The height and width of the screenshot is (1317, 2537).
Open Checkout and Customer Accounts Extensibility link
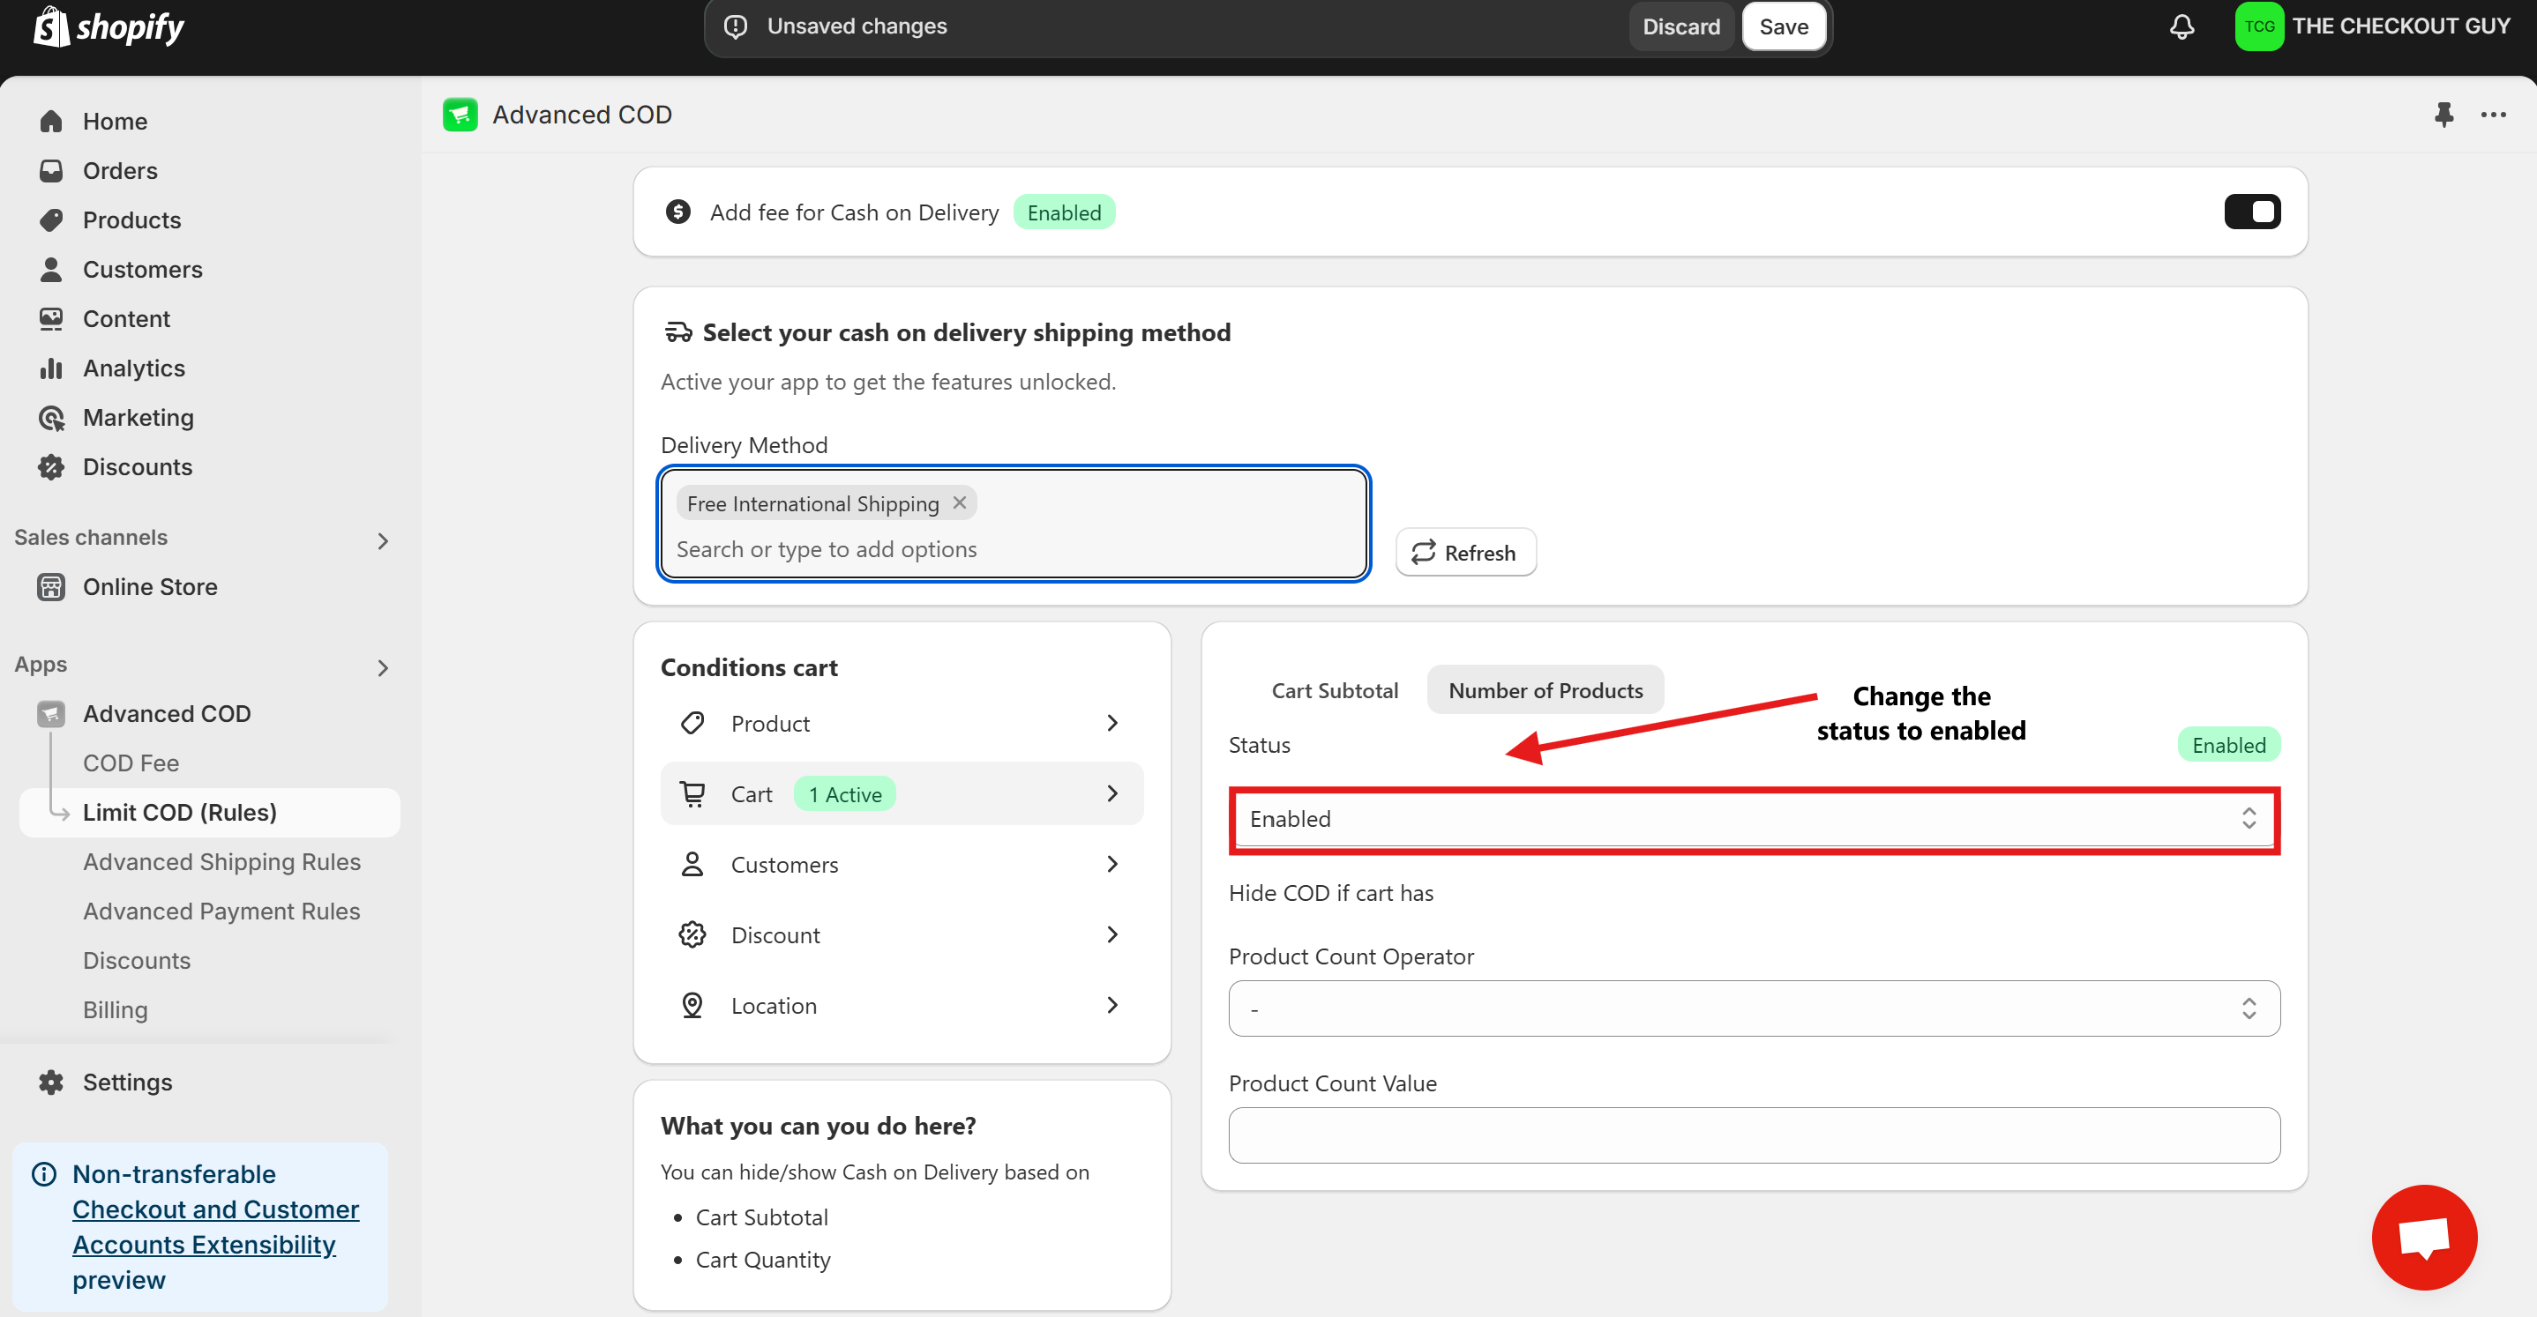216,1227
